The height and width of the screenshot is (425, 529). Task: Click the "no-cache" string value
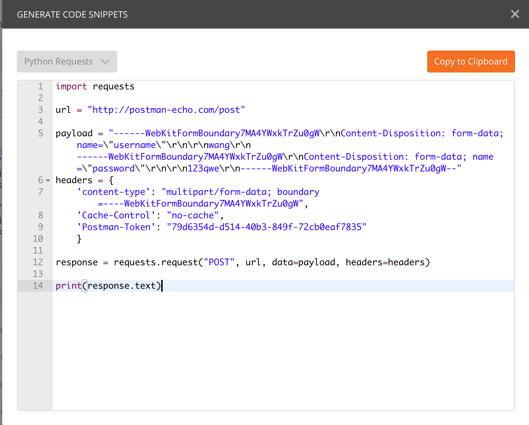[193, 215]
